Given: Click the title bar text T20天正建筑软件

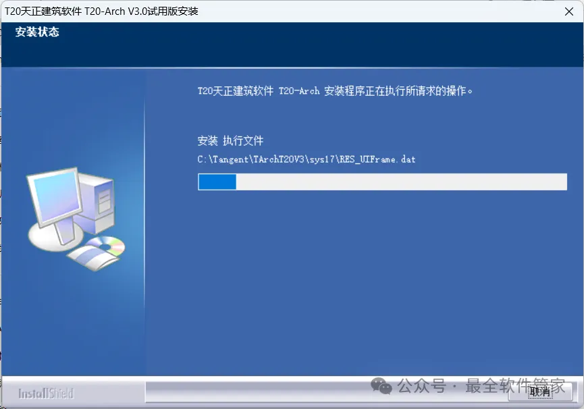Looking at the screenshot, I should pyautogui.click(x=43, y=11).
